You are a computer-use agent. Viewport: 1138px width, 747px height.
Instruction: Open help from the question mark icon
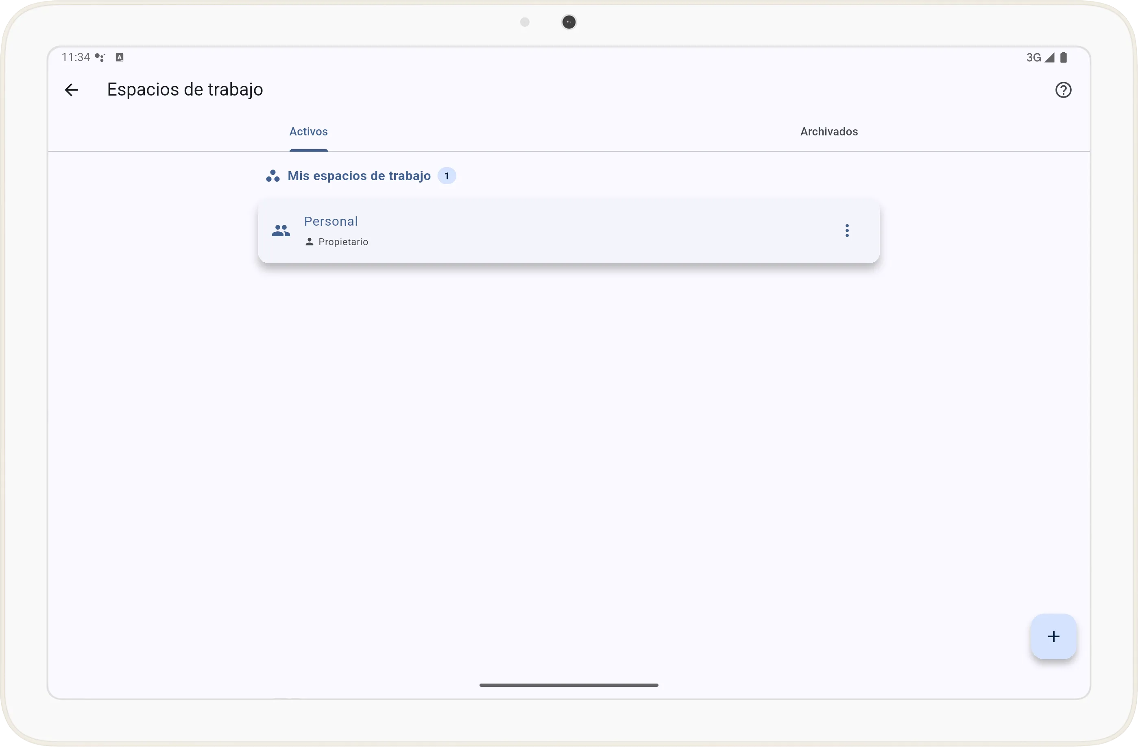click(1063, 90)
